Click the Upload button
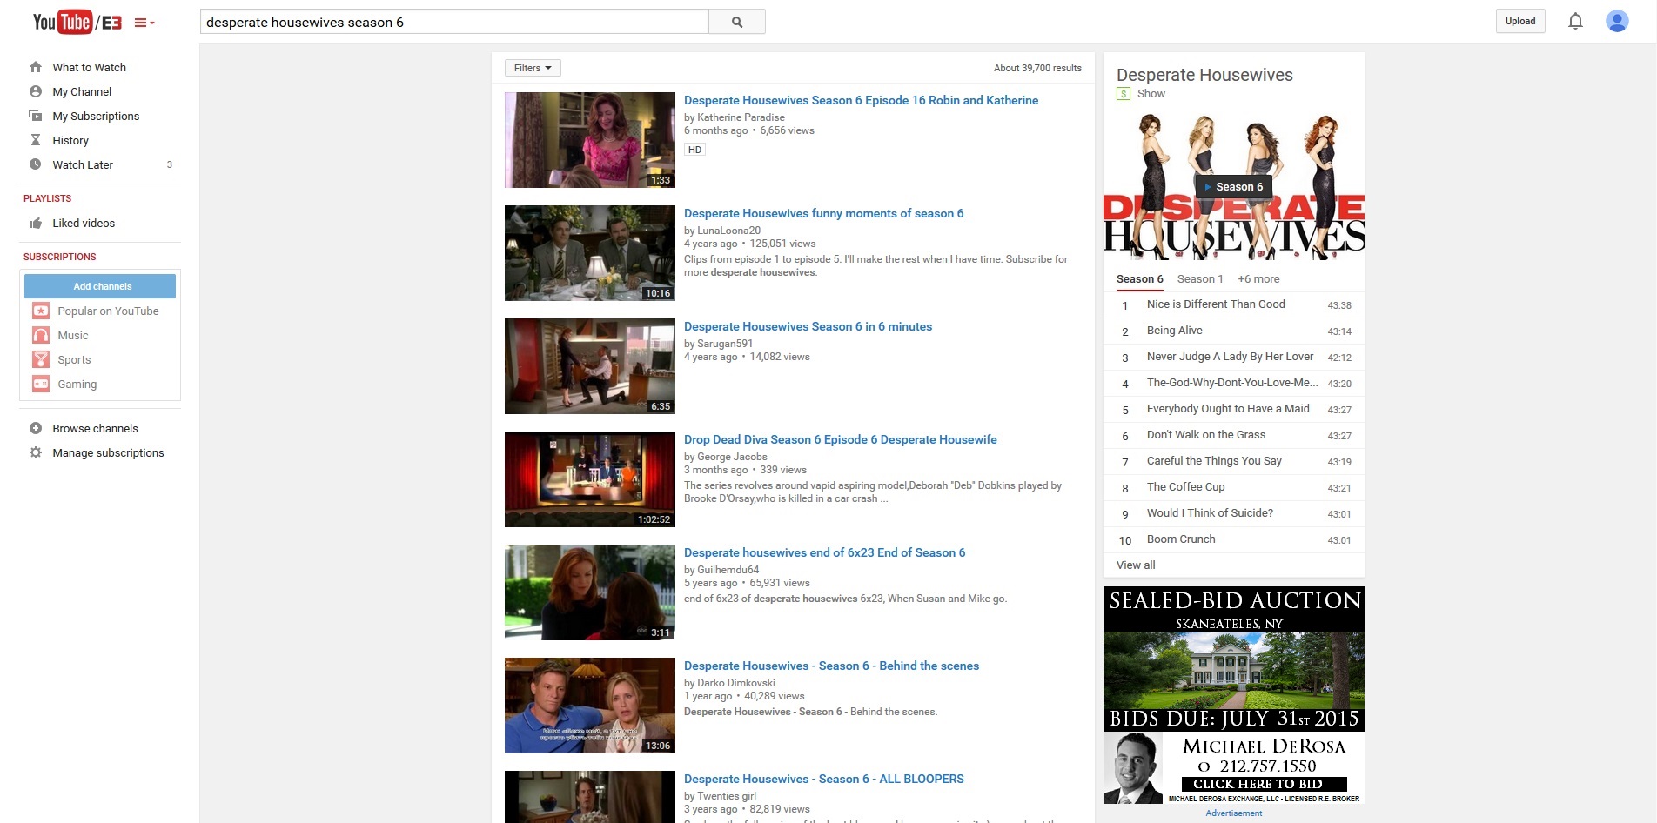Screen dimensions: 1657x823 (1520, 21)
